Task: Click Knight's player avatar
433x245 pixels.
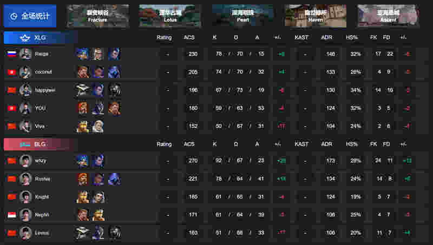Action: pos(25,197)
